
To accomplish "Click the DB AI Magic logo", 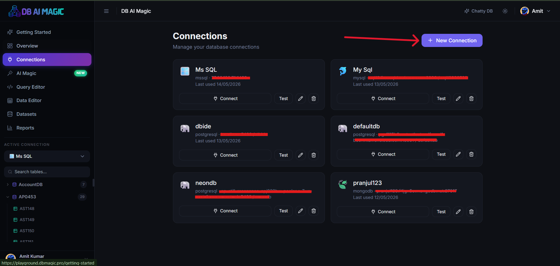I will (x=36, y=11).
